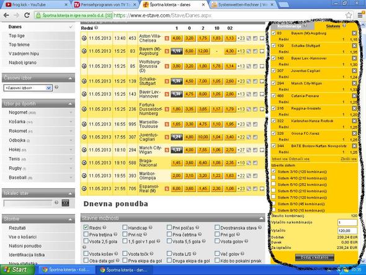Click the browser back arrow
Image resolution: width=366 pixels, height=275 pixels.
[6, 16]
